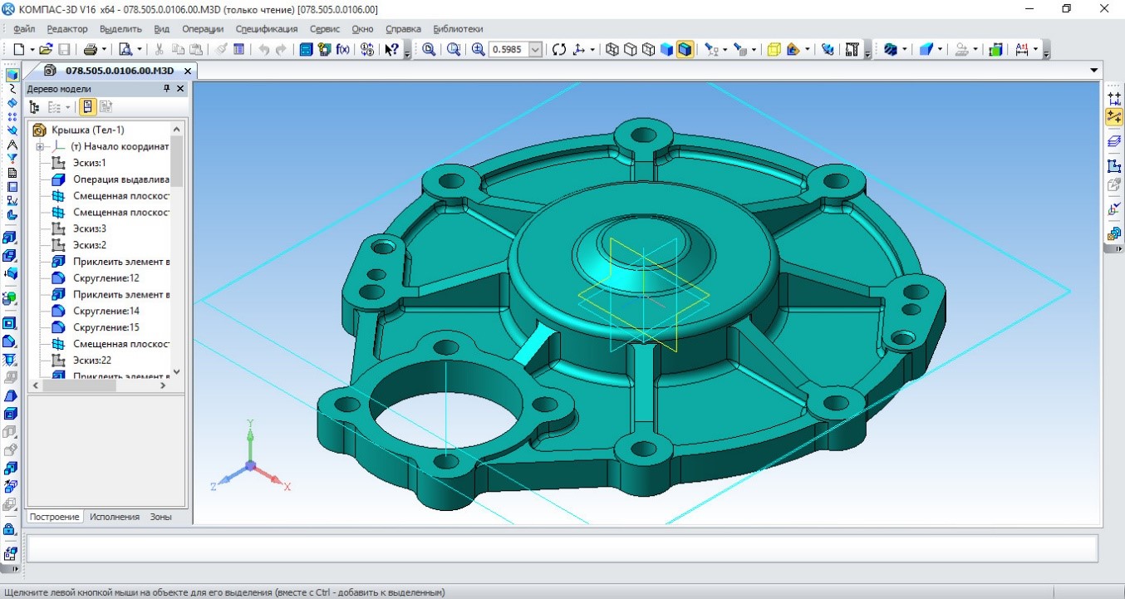Open the zoom scale 0.5985 dropdown
This screenshot has height=599, width=1125.
(x=535, y=50)
